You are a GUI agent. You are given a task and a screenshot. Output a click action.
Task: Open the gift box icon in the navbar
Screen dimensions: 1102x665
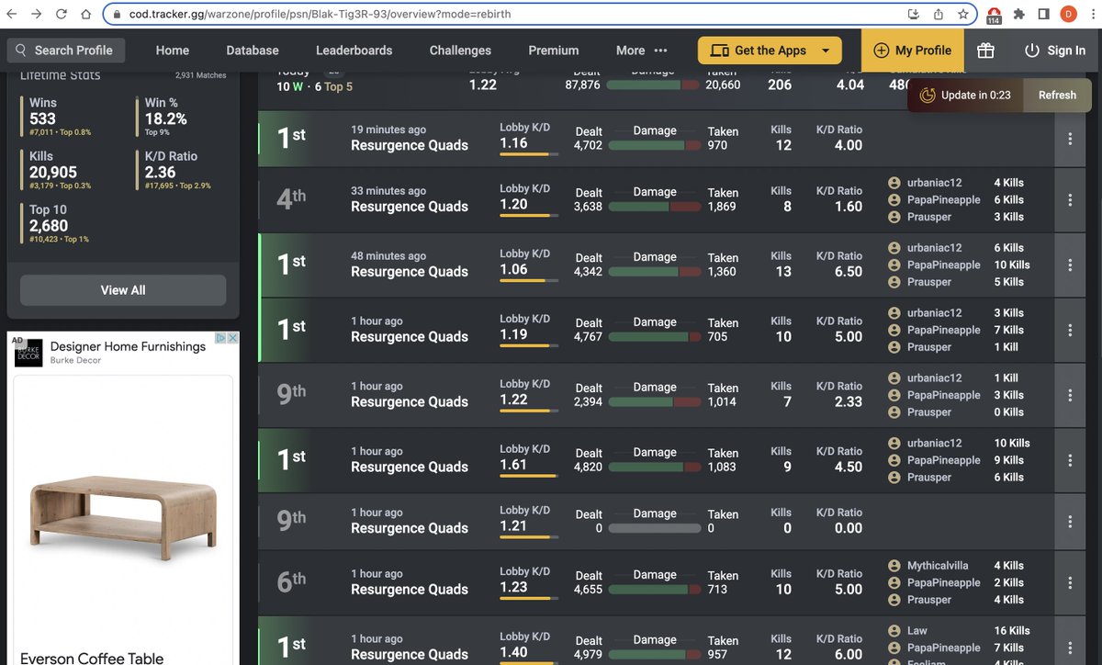[985, 51]
